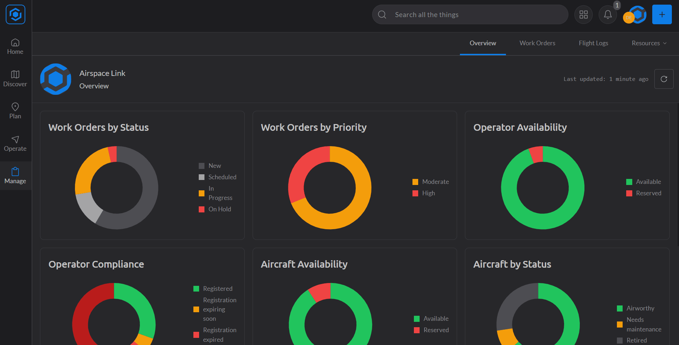Select the Manage clipboard section

click(x=15, y=176)
